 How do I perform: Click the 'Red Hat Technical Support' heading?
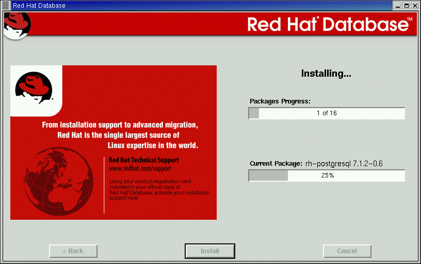coord(143,160)
